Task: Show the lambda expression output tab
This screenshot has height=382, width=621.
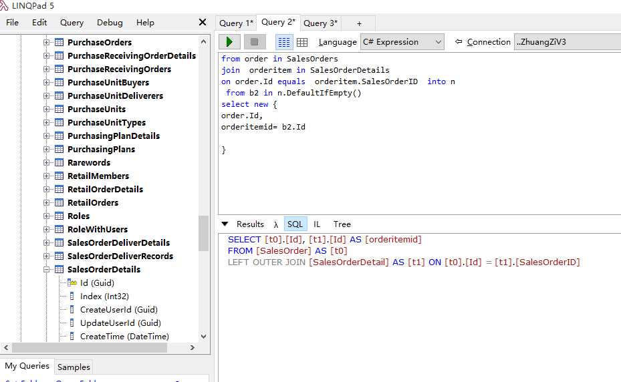Action: point(275,224)
